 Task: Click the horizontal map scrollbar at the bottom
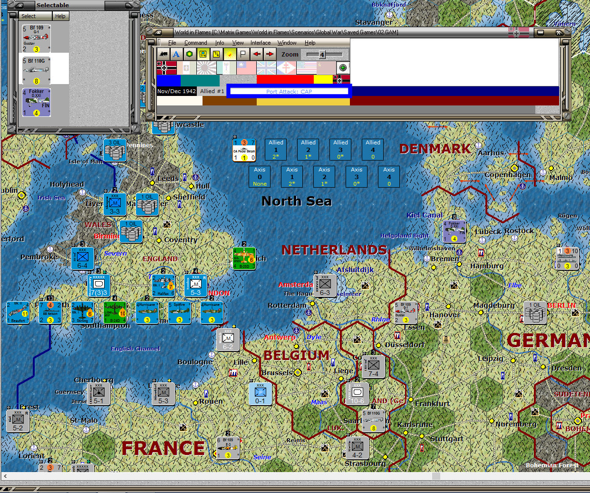point(295,476)
